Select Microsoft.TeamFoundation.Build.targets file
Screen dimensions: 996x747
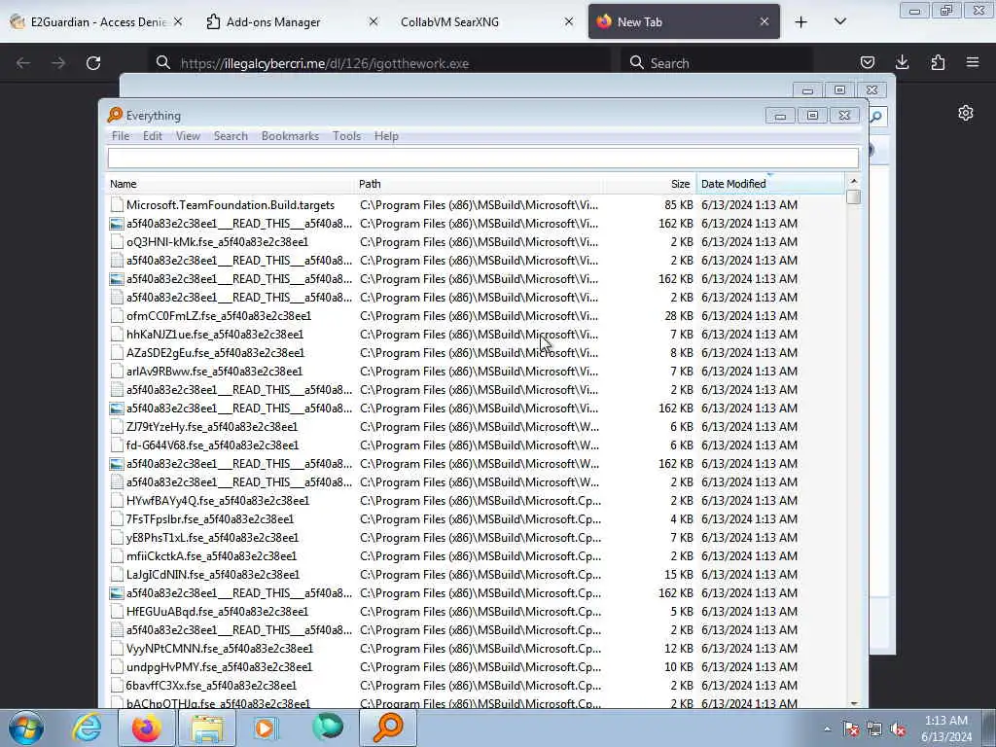coord(477,205)
